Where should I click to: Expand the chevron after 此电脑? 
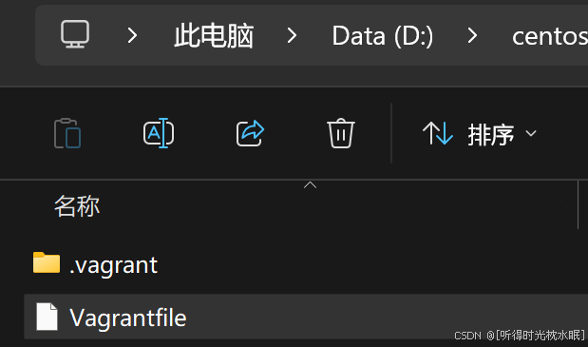292,35
